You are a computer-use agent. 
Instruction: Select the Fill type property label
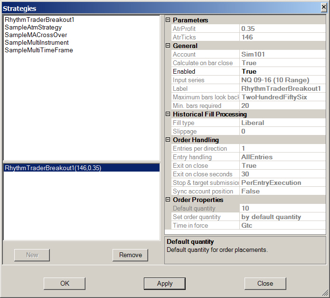pyautogui.click(x=205, y=123)
